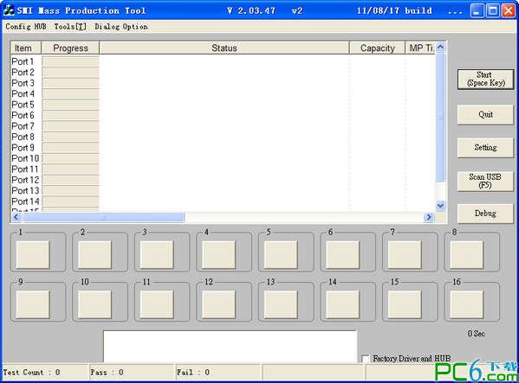Viewport: 519px width, 383px height.
Task: Click port slot 14 status box
Action: click(342, 304)
